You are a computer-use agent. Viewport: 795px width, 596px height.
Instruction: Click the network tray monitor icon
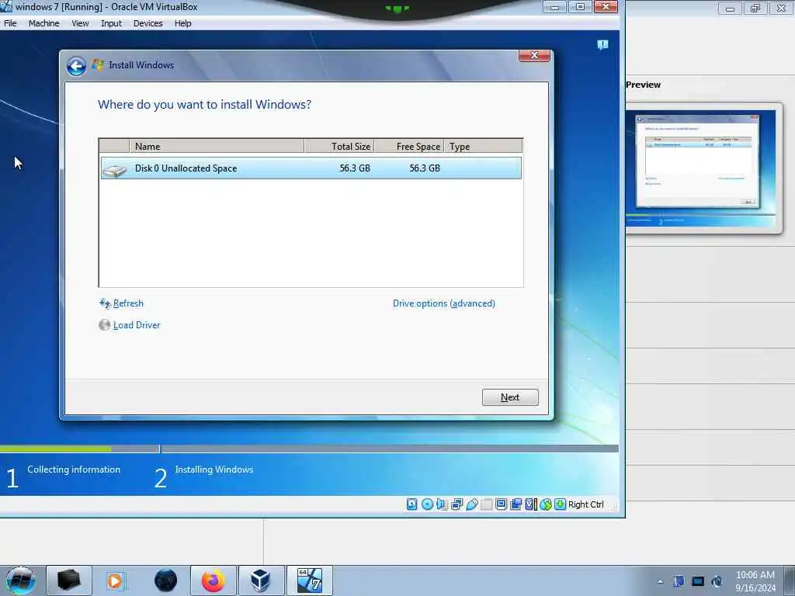(698, 581)
